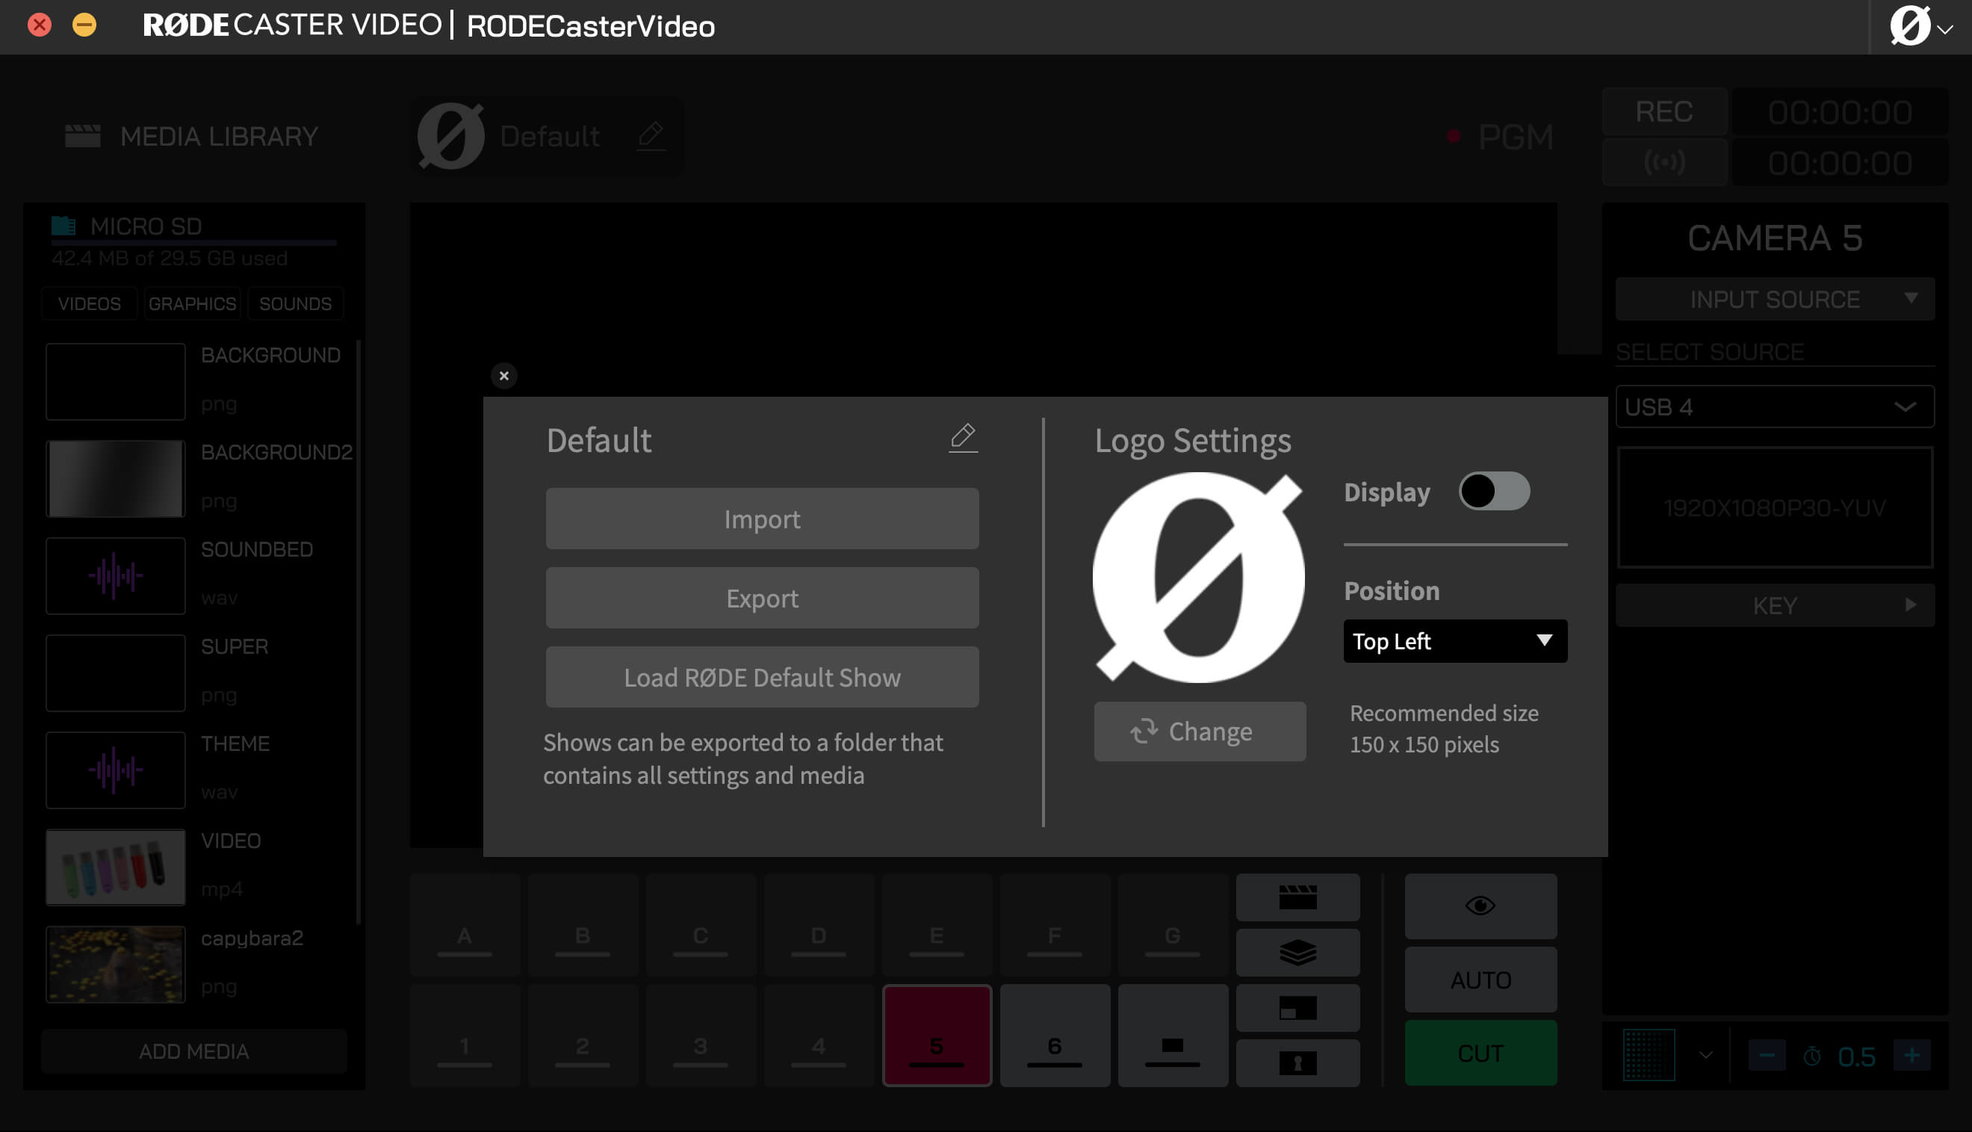Click the pencil edit icon beside Default in dialog
This screenshot has height=1132, width=1972.
963,438
